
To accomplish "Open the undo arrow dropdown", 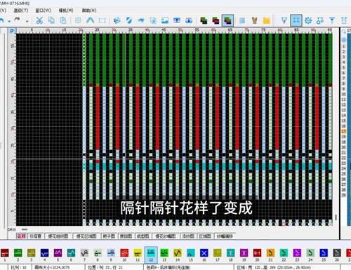I will pos(9,21).
